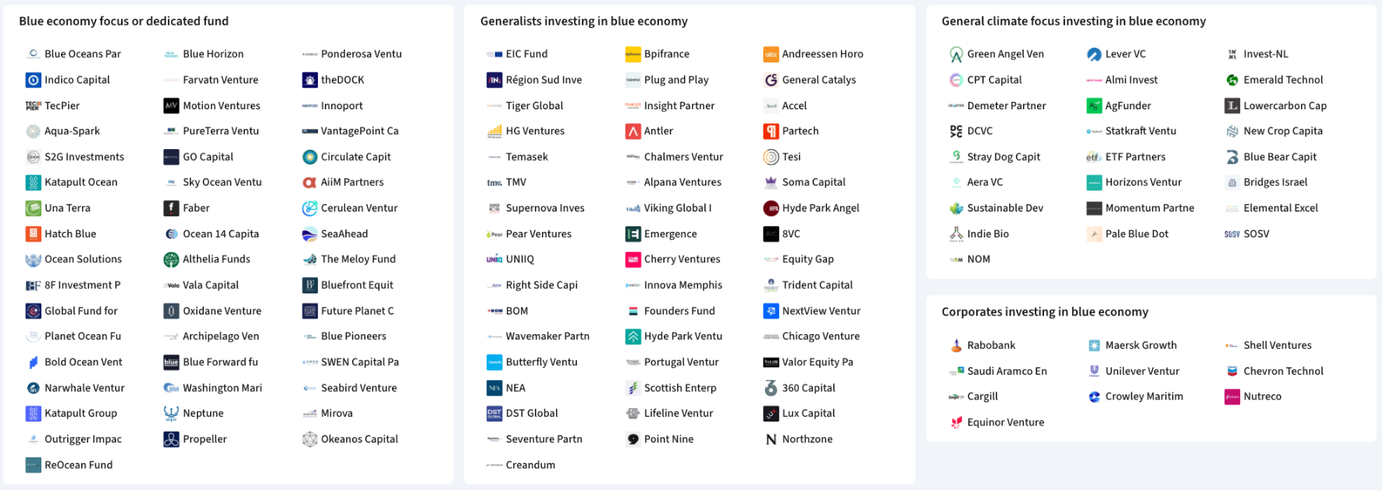
Task: Click the Bpifrance yellow logo
Action: tap(633, 54)
